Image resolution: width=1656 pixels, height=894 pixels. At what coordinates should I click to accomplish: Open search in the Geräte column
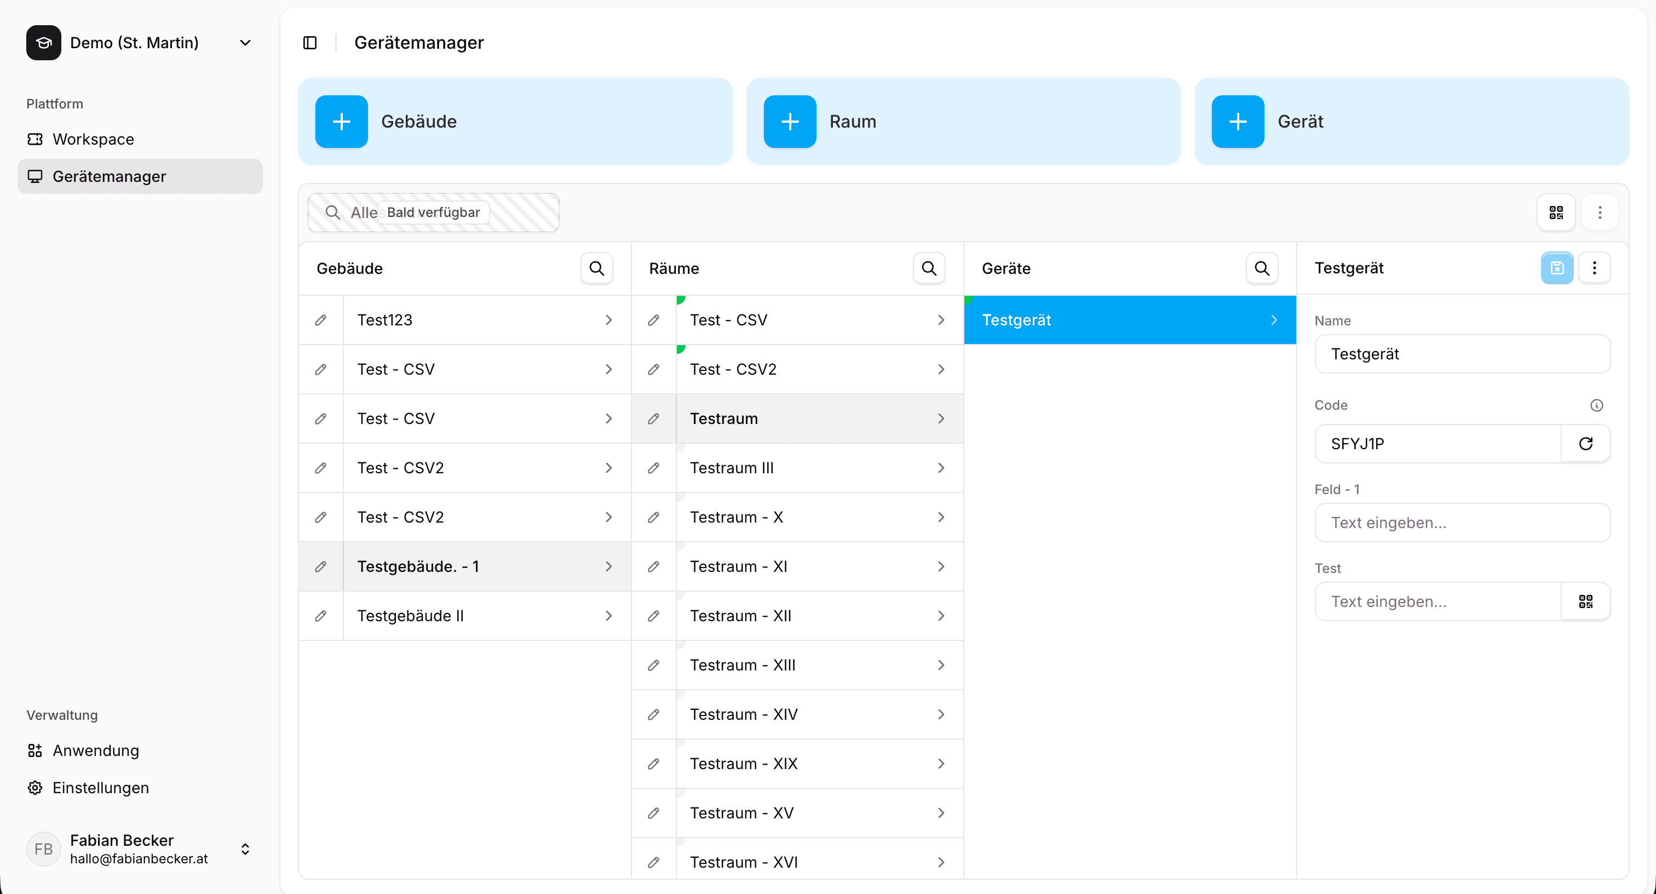(1261, 267)
